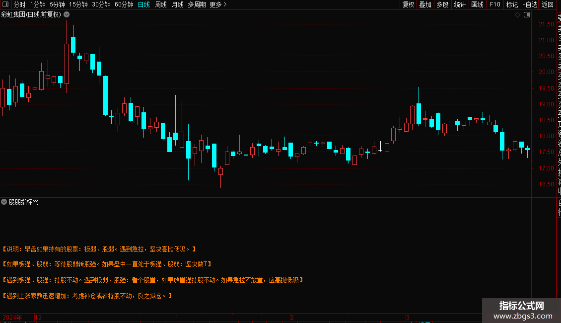Click the indicator note line starting 【说明：早盘
The height and width of the screenshot is (323, 561).
[99, 249]
